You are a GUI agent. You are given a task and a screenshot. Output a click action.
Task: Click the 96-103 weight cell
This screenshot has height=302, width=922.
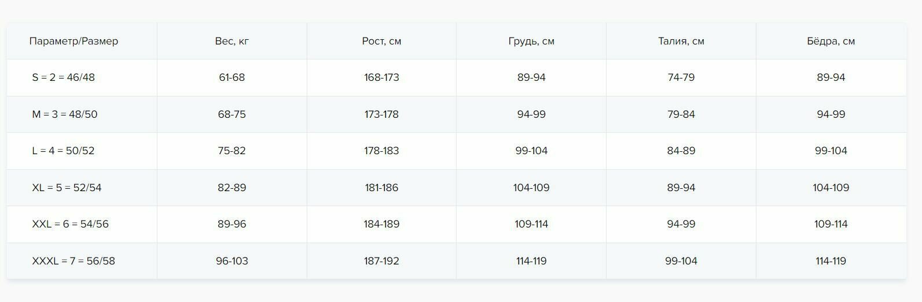click(x=232, y=261)
